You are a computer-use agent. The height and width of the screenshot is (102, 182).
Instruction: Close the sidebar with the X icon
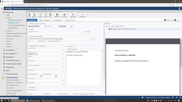2,8
